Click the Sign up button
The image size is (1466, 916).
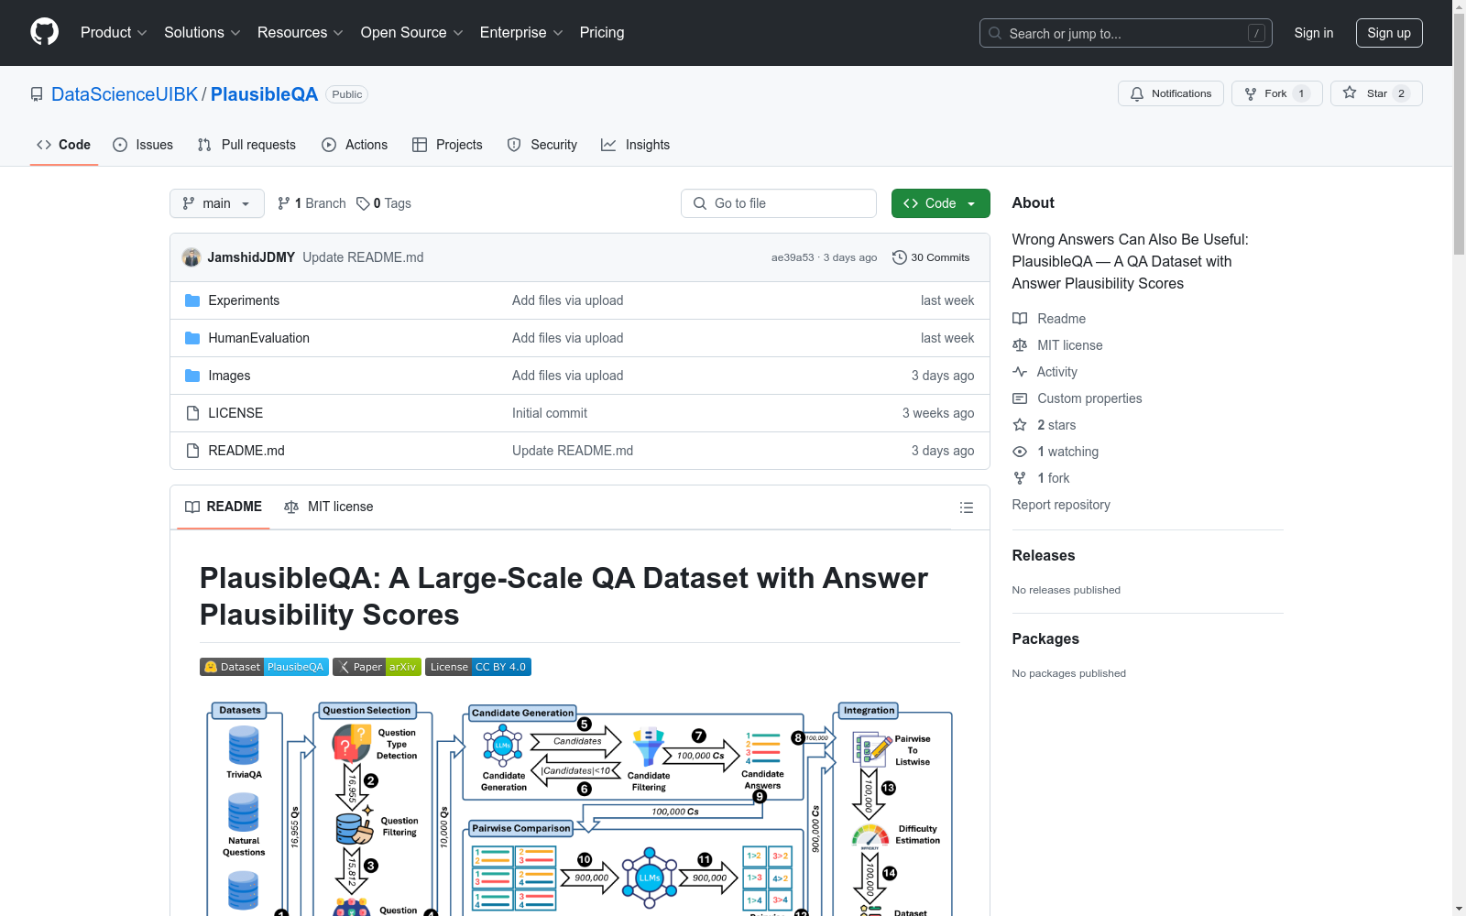click(x=1389, y=33)
